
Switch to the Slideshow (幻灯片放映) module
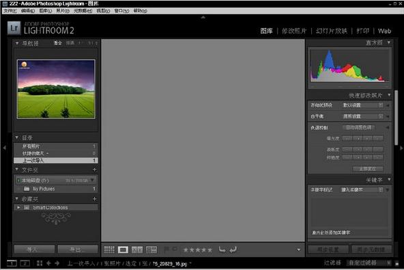[332, 31]
